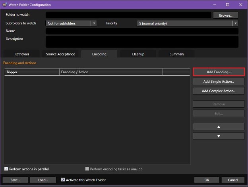Uncheck Activate this Watch Folder
The image size is (248, 187).
pos(63,180)
